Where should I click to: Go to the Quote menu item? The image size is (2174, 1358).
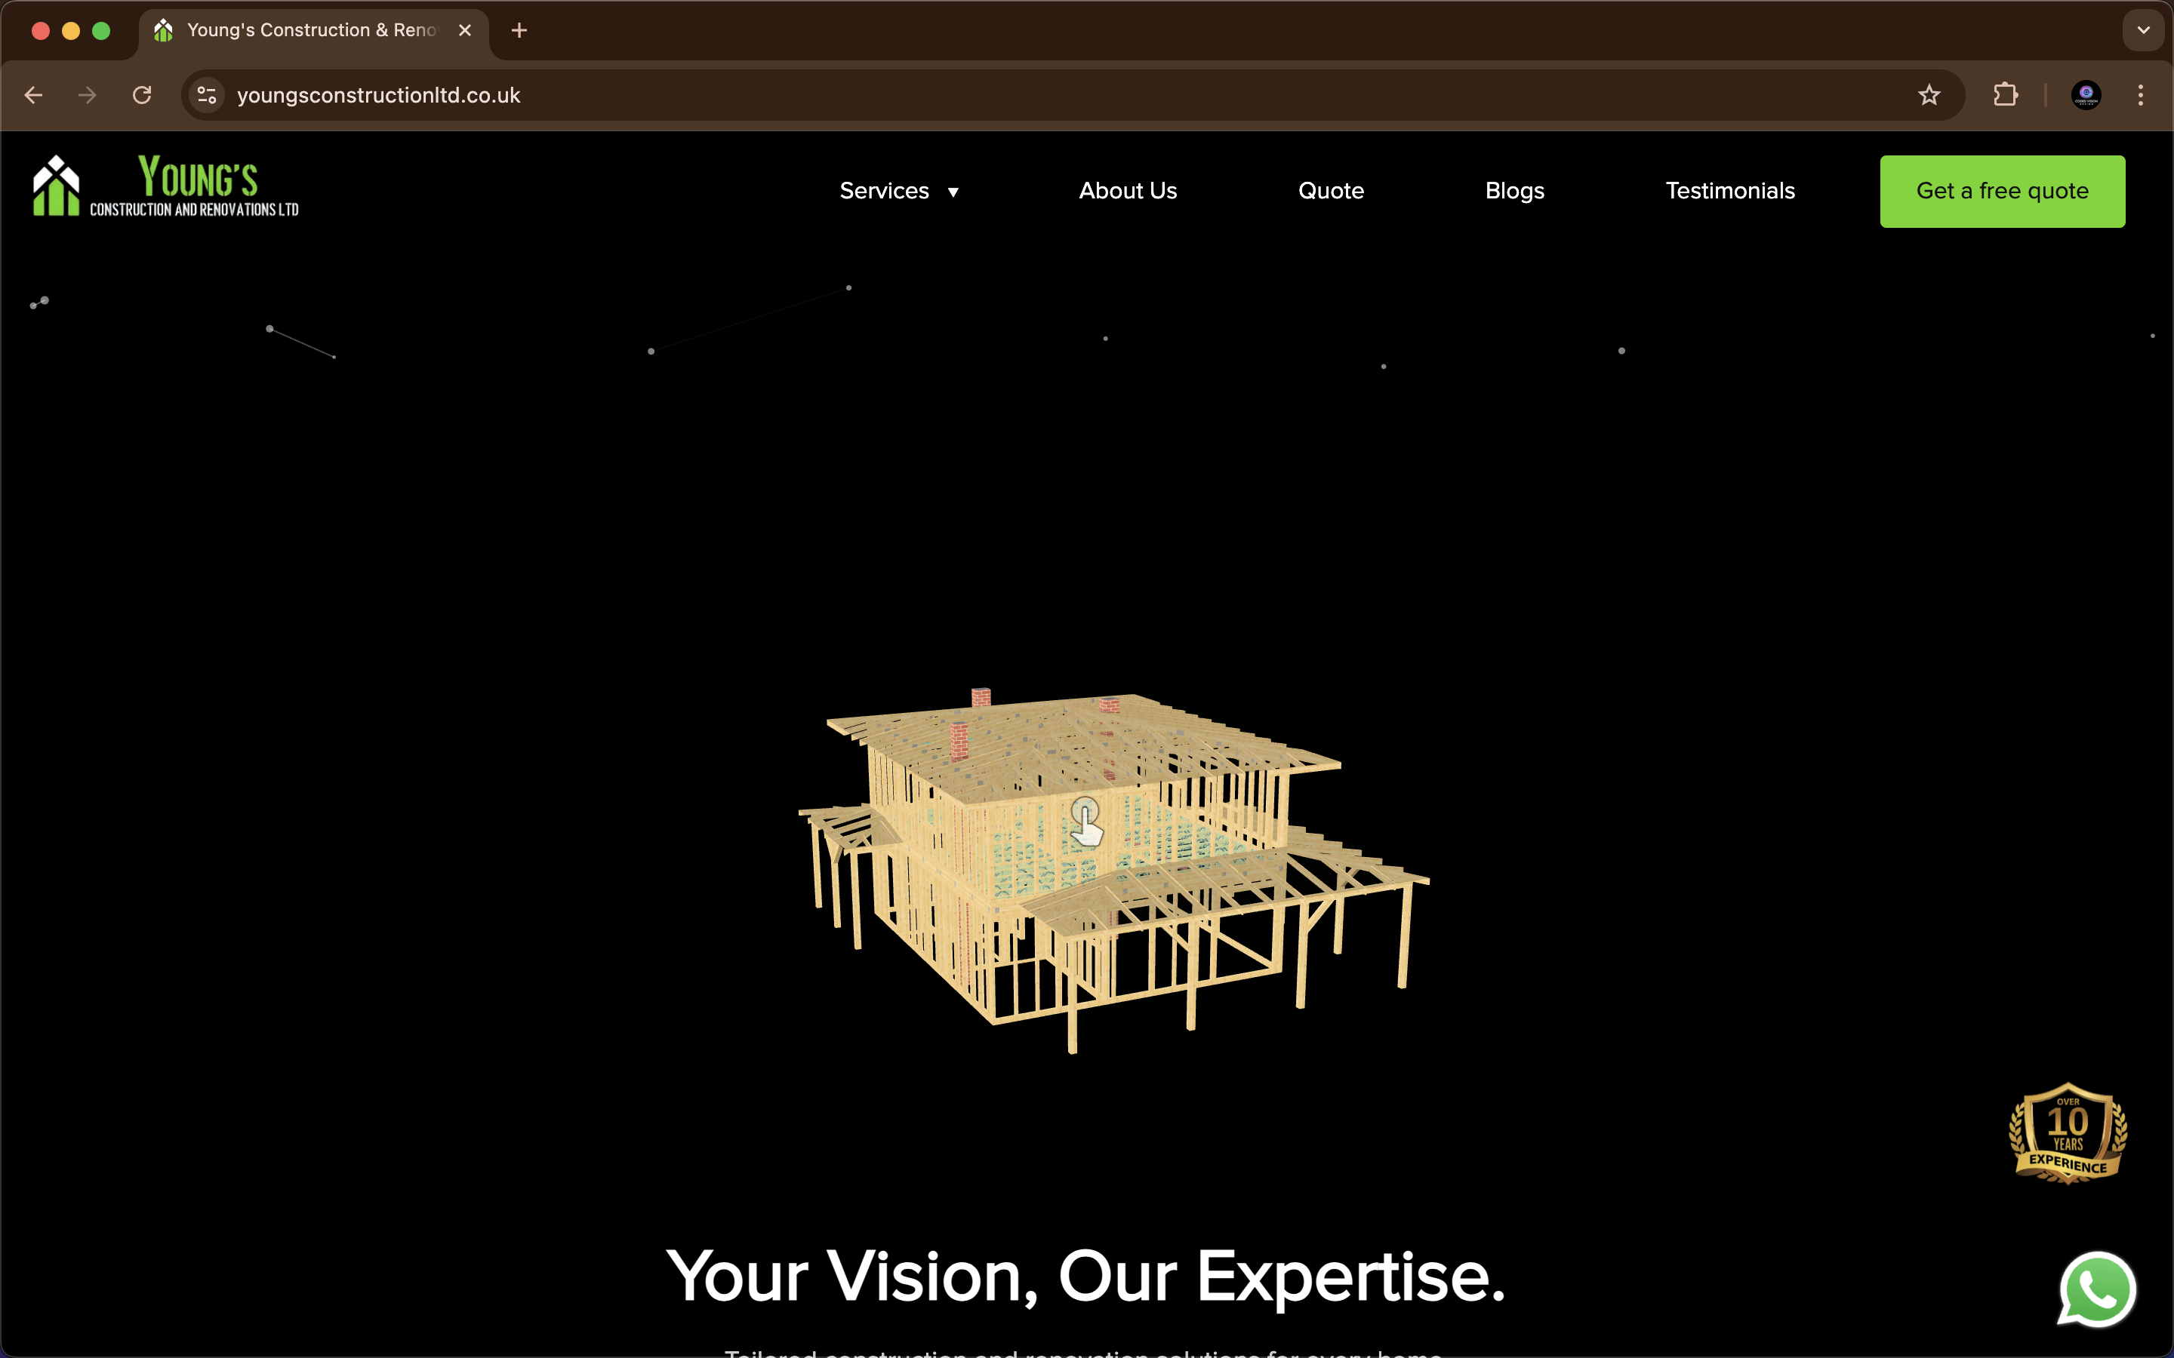click(1331, 192)
